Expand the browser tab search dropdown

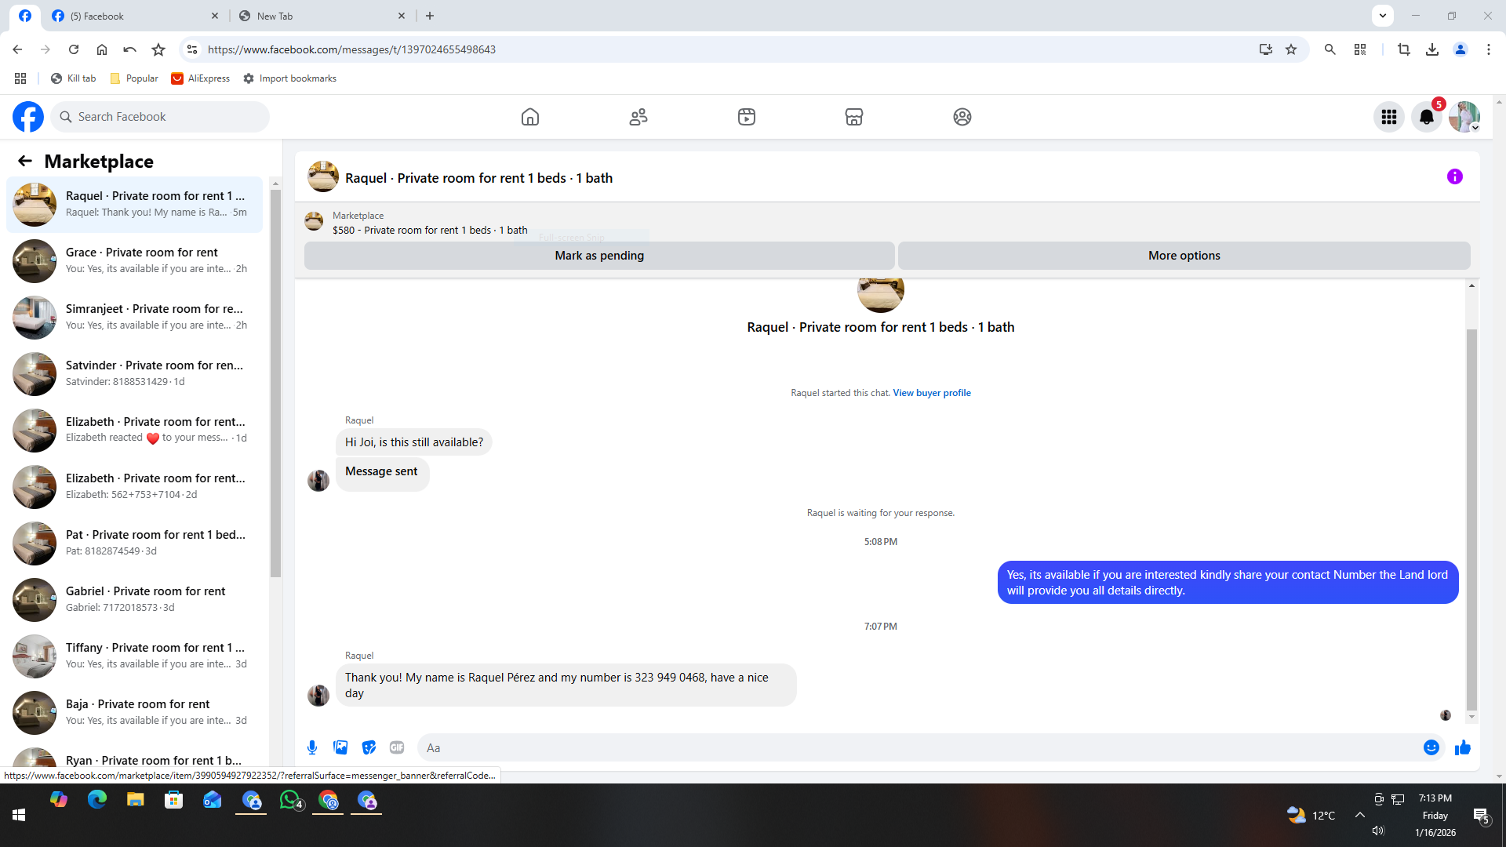(x=1382, y=15)
